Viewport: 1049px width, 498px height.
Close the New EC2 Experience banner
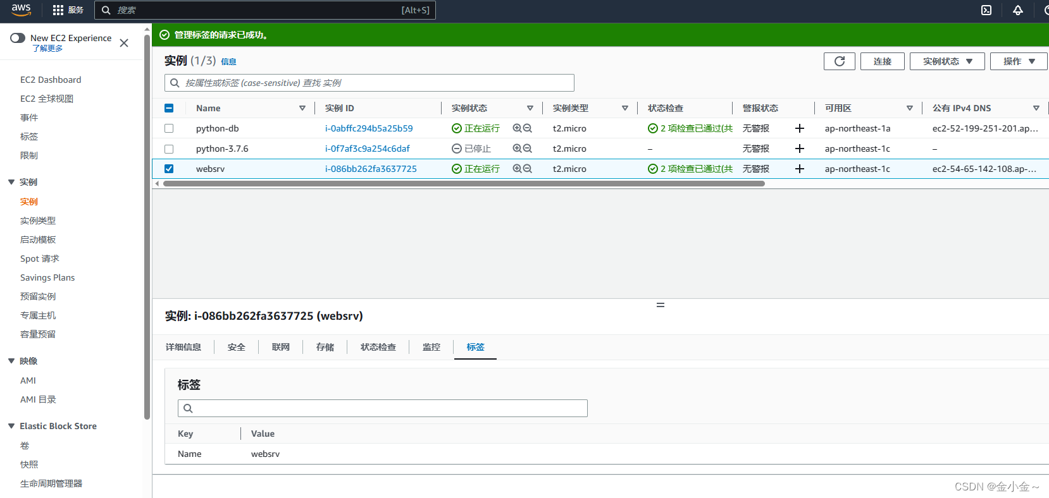pos(124,43)
